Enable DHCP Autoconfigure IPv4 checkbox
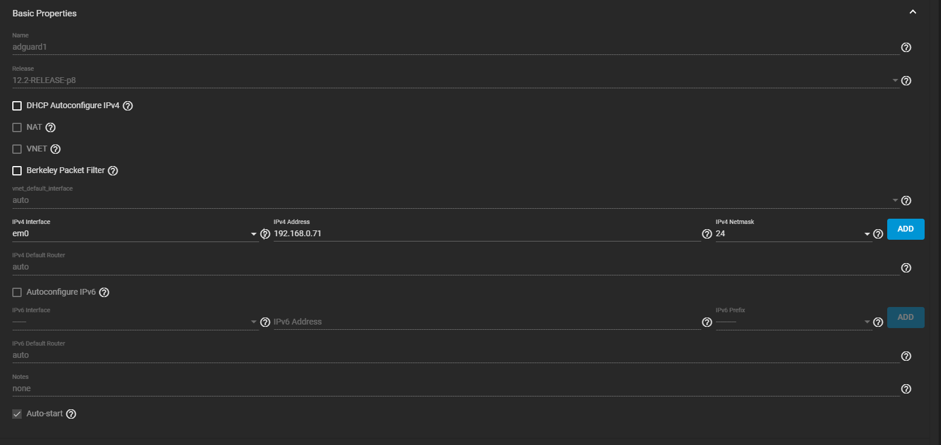 tap(17, 106)
